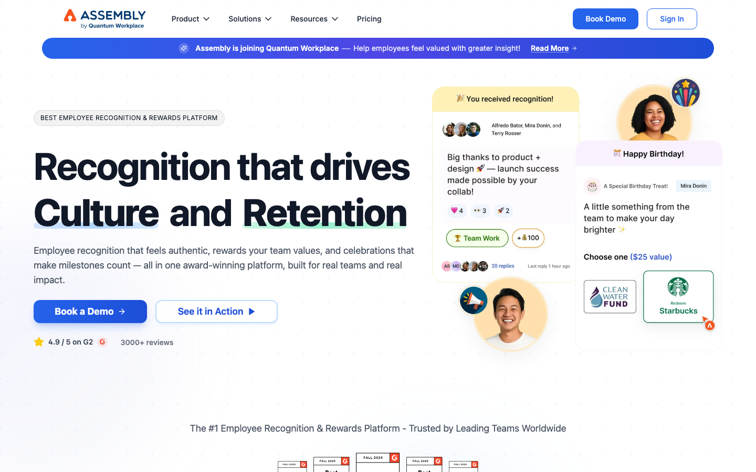This screenshot has height=472, width=756.
Task: Open the 20 replies link
Action: tap(503, 266)
